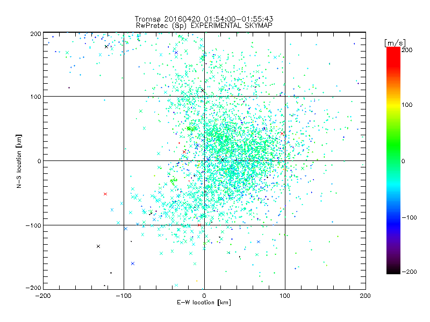Select the black X marker near E-W -120 km, N-S 180 km
The image size is (430, 322).
point(106,47)
